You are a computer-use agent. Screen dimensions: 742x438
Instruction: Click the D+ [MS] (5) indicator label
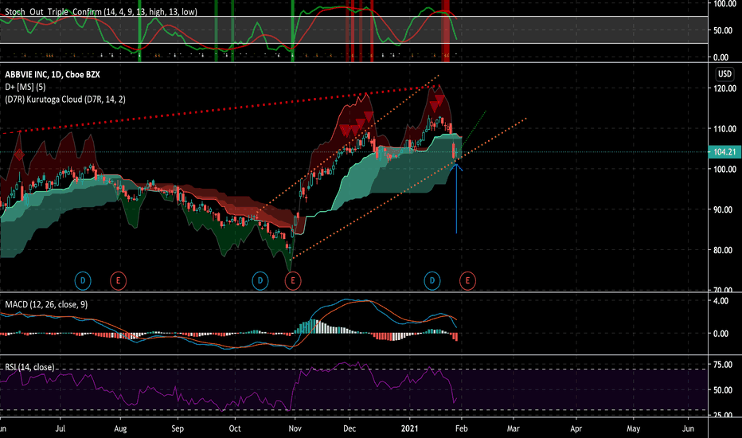pyautogui.click(x=25, y=87)
